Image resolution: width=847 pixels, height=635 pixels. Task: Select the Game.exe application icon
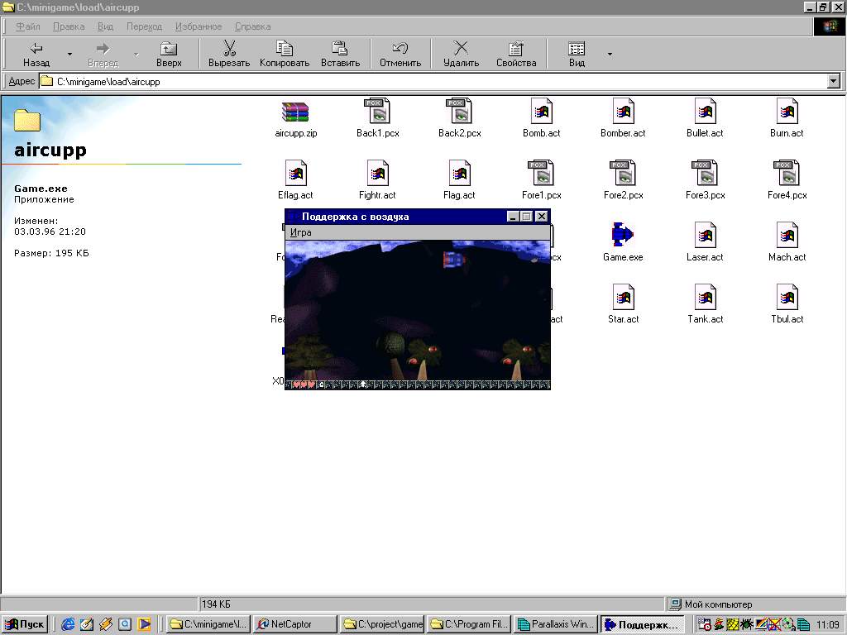[622, 236]
